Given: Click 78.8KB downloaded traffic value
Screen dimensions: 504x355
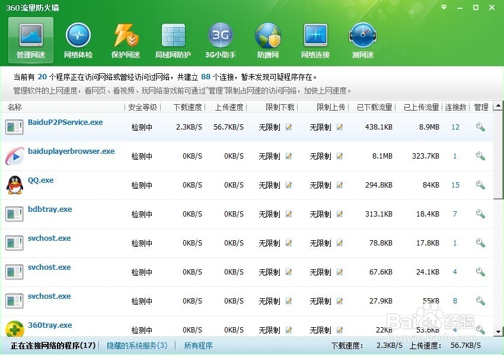Looking at the screenshot, I should coord(381,243).
